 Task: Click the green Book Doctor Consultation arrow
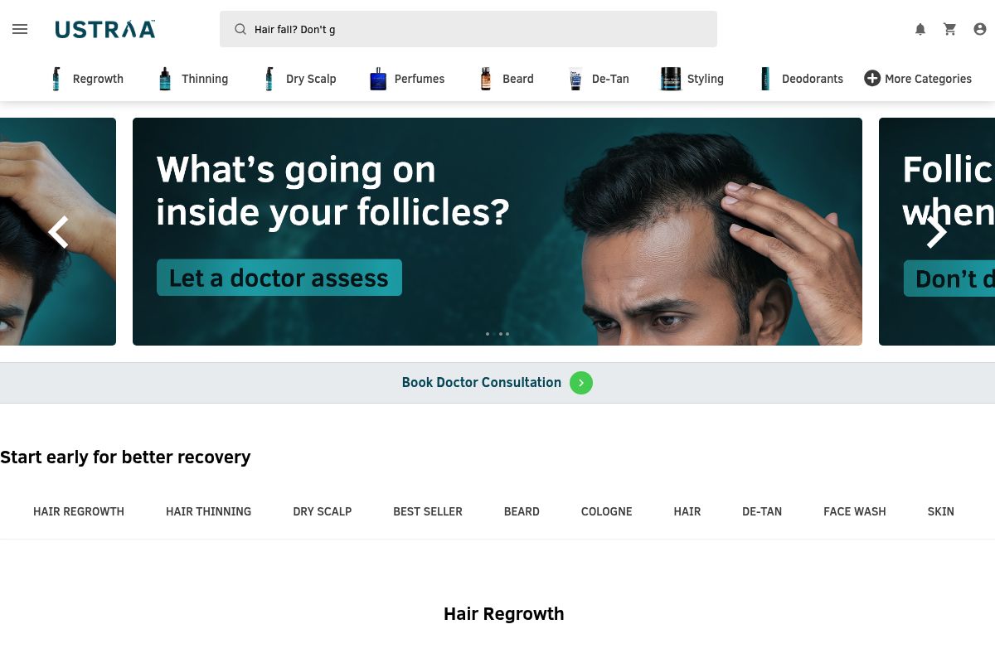tap(581, 383)
